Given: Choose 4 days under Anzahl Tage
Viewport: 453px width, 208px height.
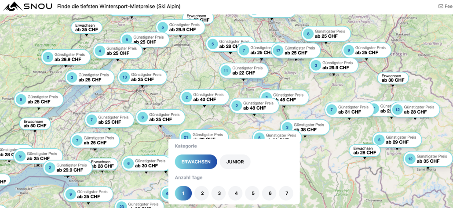Looking at the screenshot, I should click(x=236, y=193).
